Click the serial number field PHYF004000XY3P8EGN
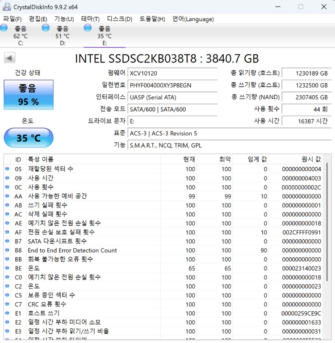 click(x=172, y=85)
